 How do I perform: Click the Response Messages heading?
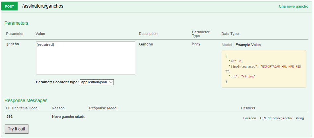click(x=26, y=100)
